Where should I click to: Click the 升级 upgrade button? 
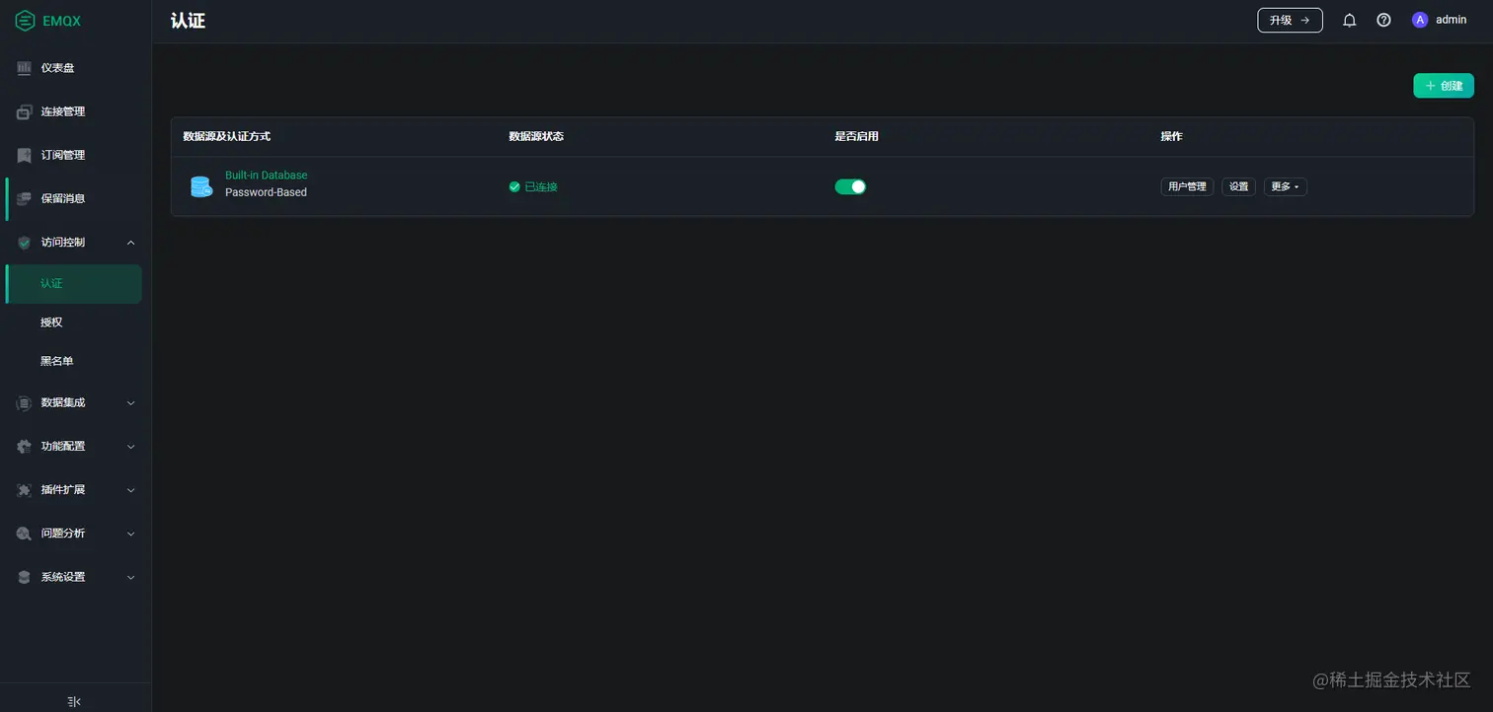(x=1290, y=20)
